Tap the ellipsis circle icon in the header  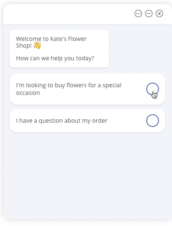pyautogui.click(x=138, y=13)
